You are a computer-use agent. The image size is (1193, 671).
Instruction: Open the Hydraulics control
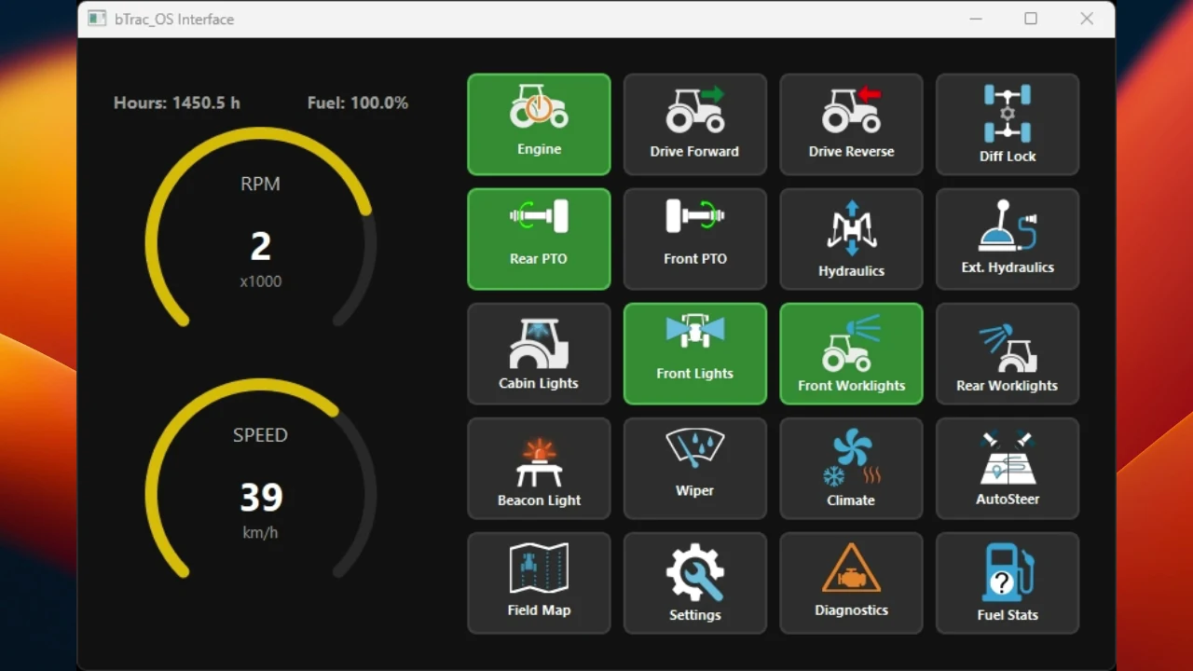851,239
